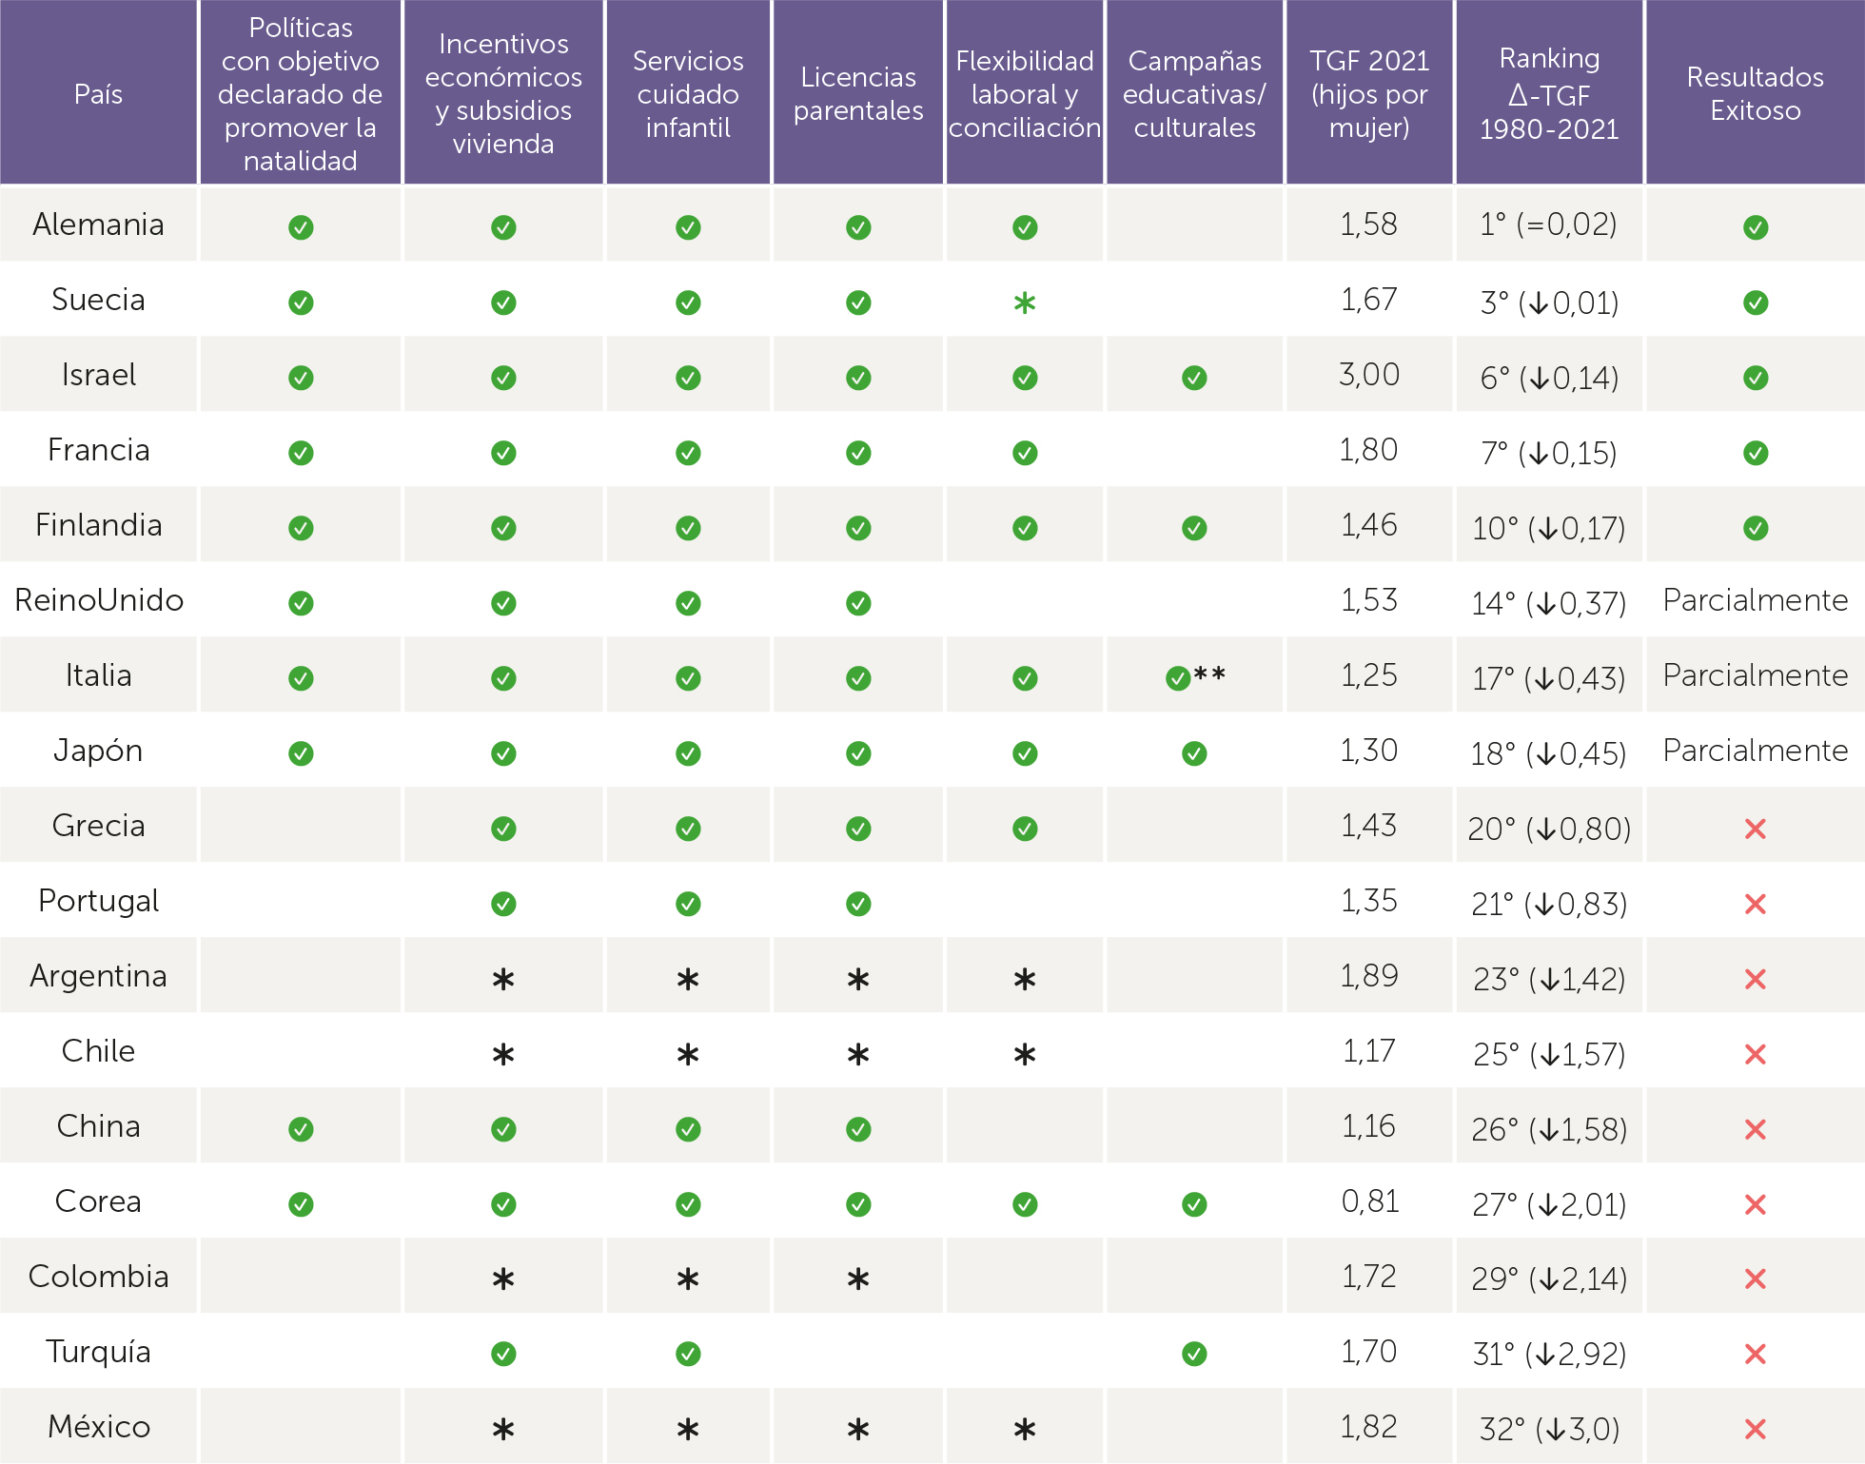Click the red X in Grecia's row
This screenshot has height=1464, width=1865.
pos(1756,829)
